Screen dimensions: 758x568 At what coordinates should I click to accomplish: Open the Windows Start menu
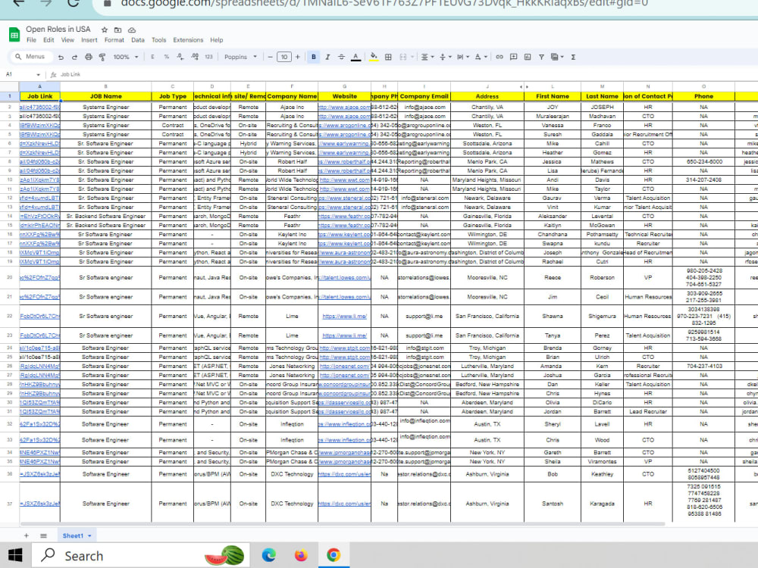(x=15, y=555)
